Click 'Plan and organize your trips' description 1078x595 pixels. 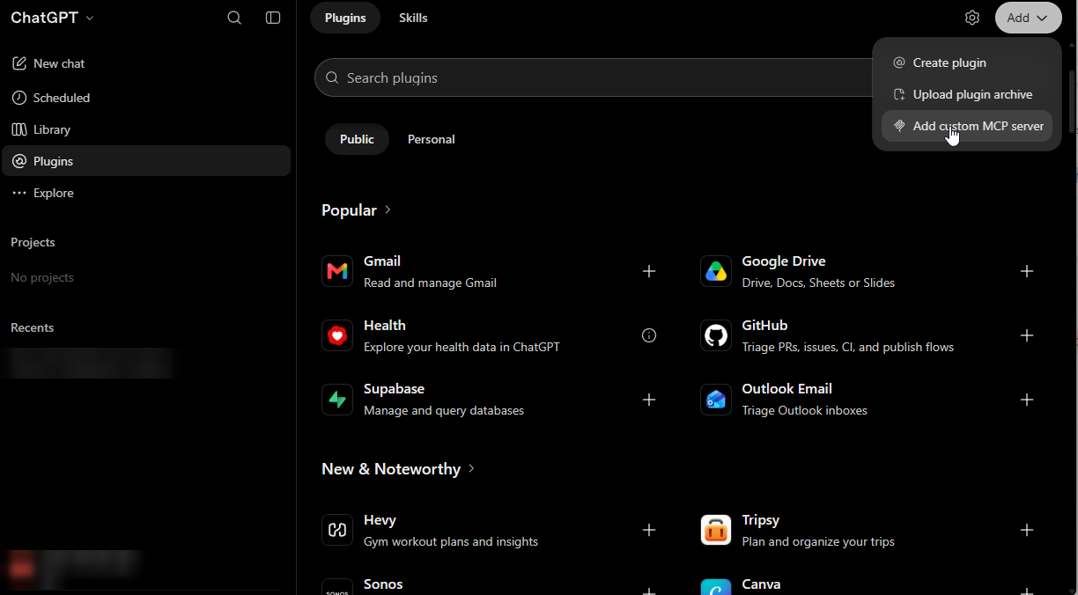(818, 541)
